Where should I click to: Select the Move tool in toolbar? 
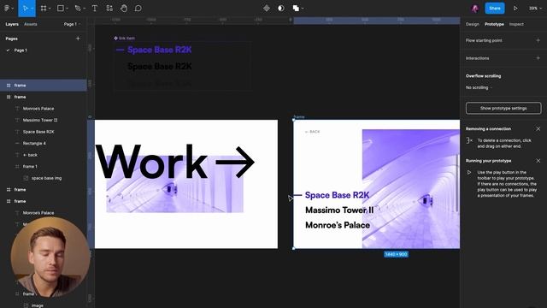26,8
